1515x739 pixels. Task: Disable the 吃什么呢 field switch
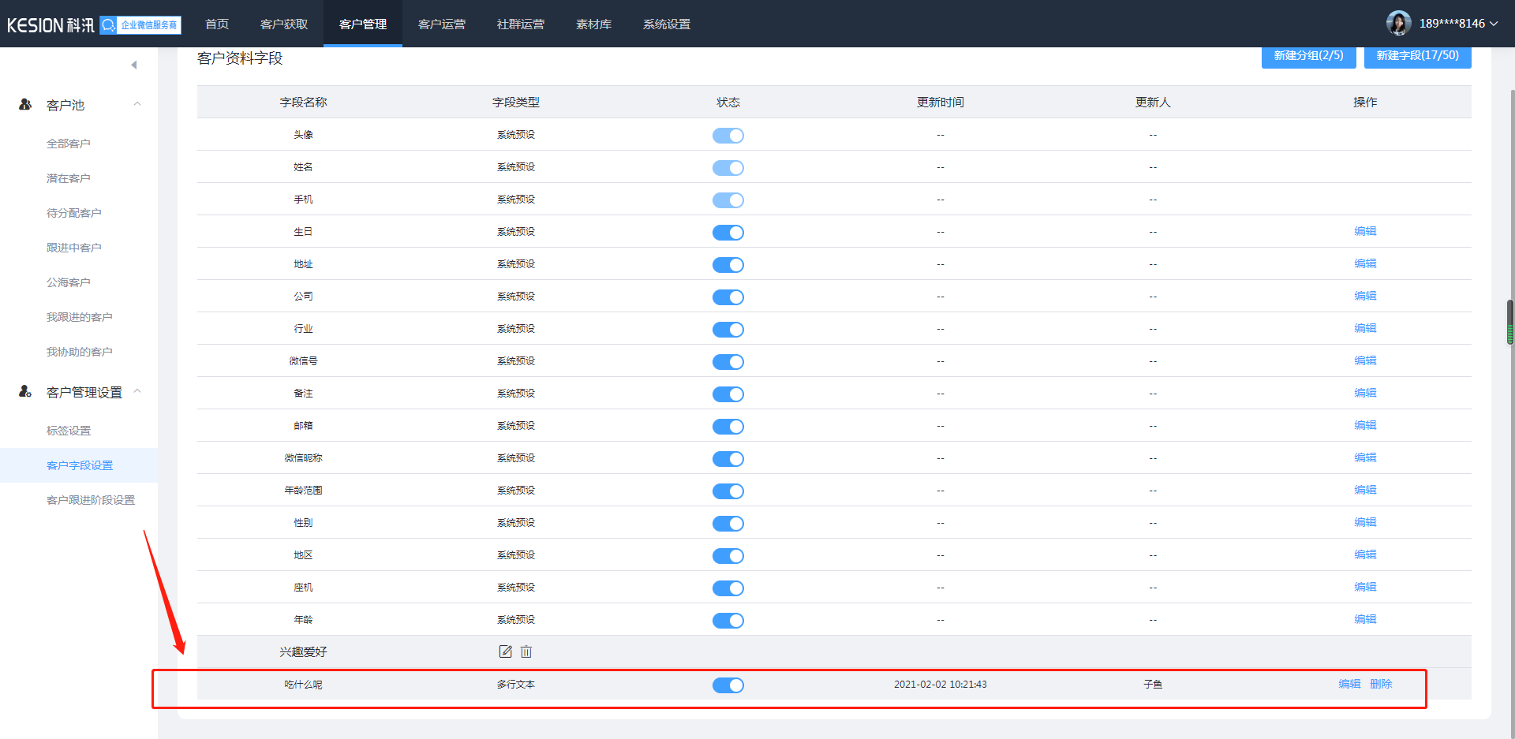click(x=728, y=685)
